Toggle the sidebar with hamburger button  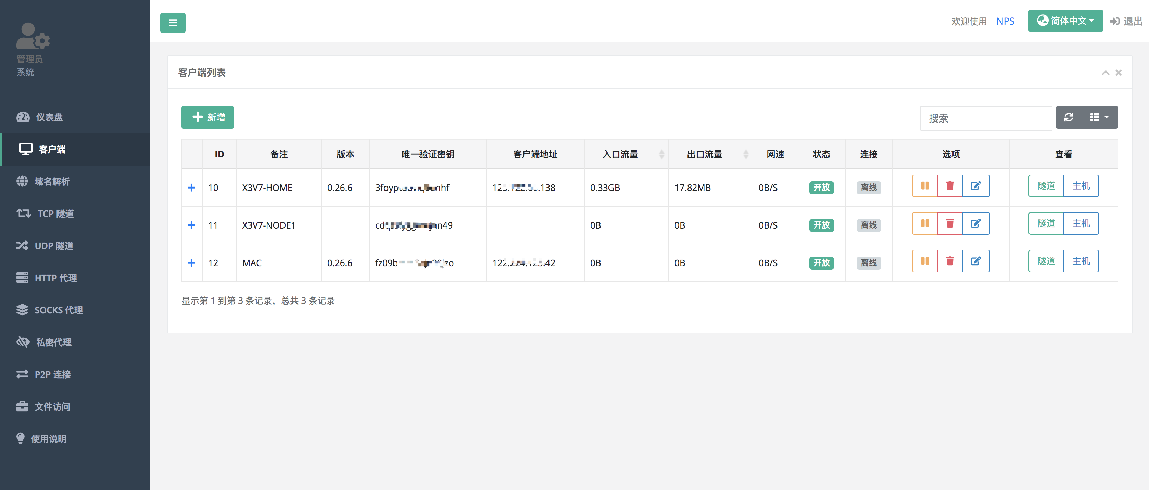[x=173, y=23]
